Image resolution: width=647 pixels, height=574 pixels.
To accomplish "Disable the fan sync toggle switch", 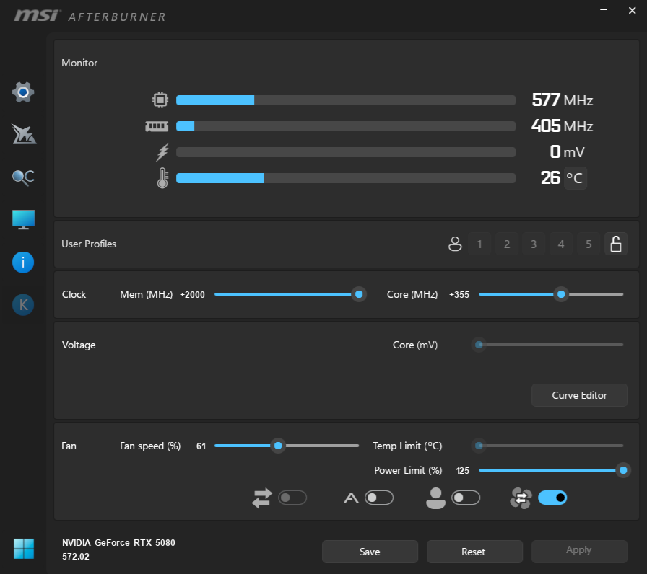I will pyautogui.click(x=552, y=498).
